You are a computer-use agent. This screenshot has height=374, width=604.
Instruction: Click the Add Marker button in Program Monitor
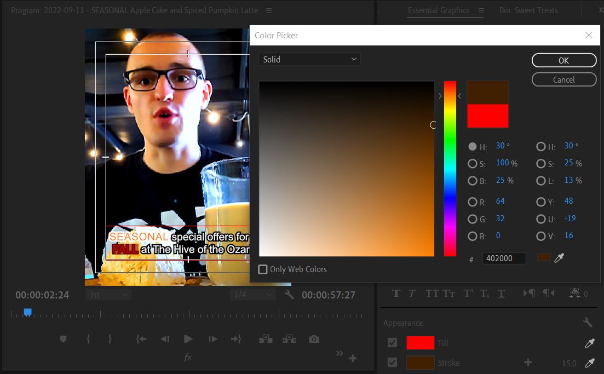tap(63, 339)
